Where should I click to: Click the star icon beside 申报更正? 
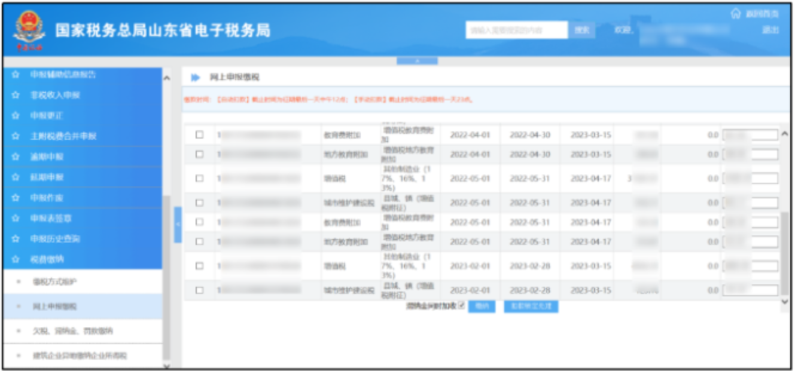point(16,115)
